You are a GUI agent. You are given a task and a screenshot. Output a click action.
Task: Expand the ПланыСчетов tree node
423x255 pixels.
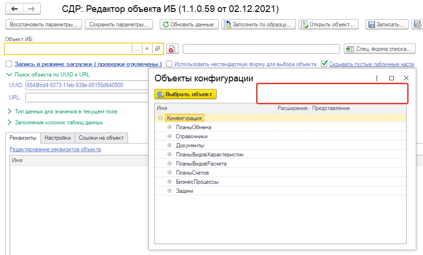tap(169, 172)
